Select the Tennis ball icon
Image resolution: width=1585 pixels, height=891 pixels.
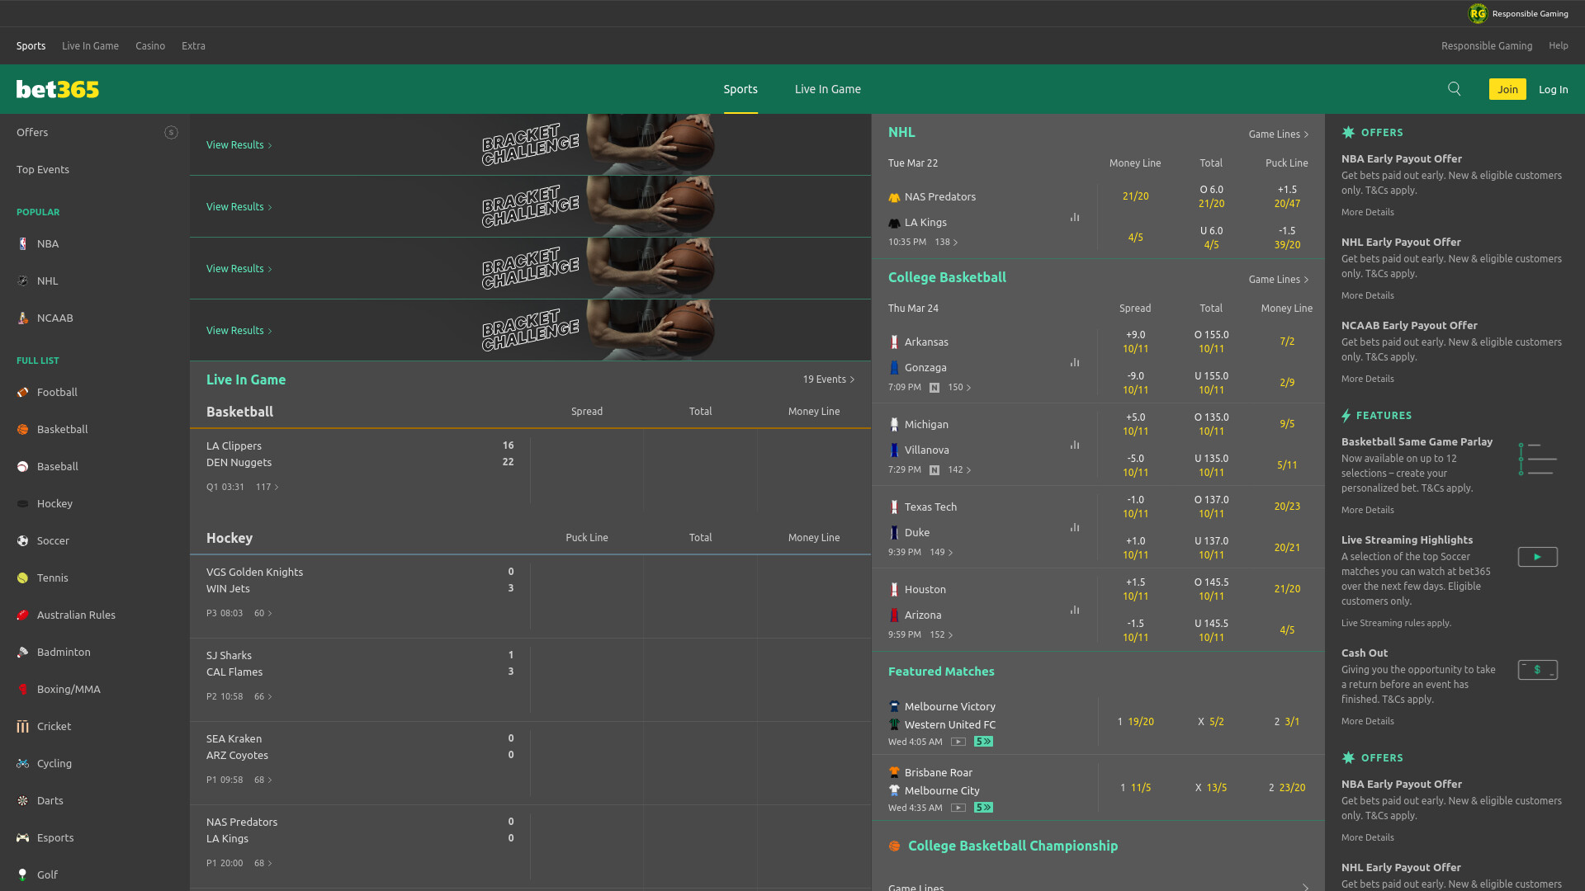pyautogui.click(x=23, y=577)
